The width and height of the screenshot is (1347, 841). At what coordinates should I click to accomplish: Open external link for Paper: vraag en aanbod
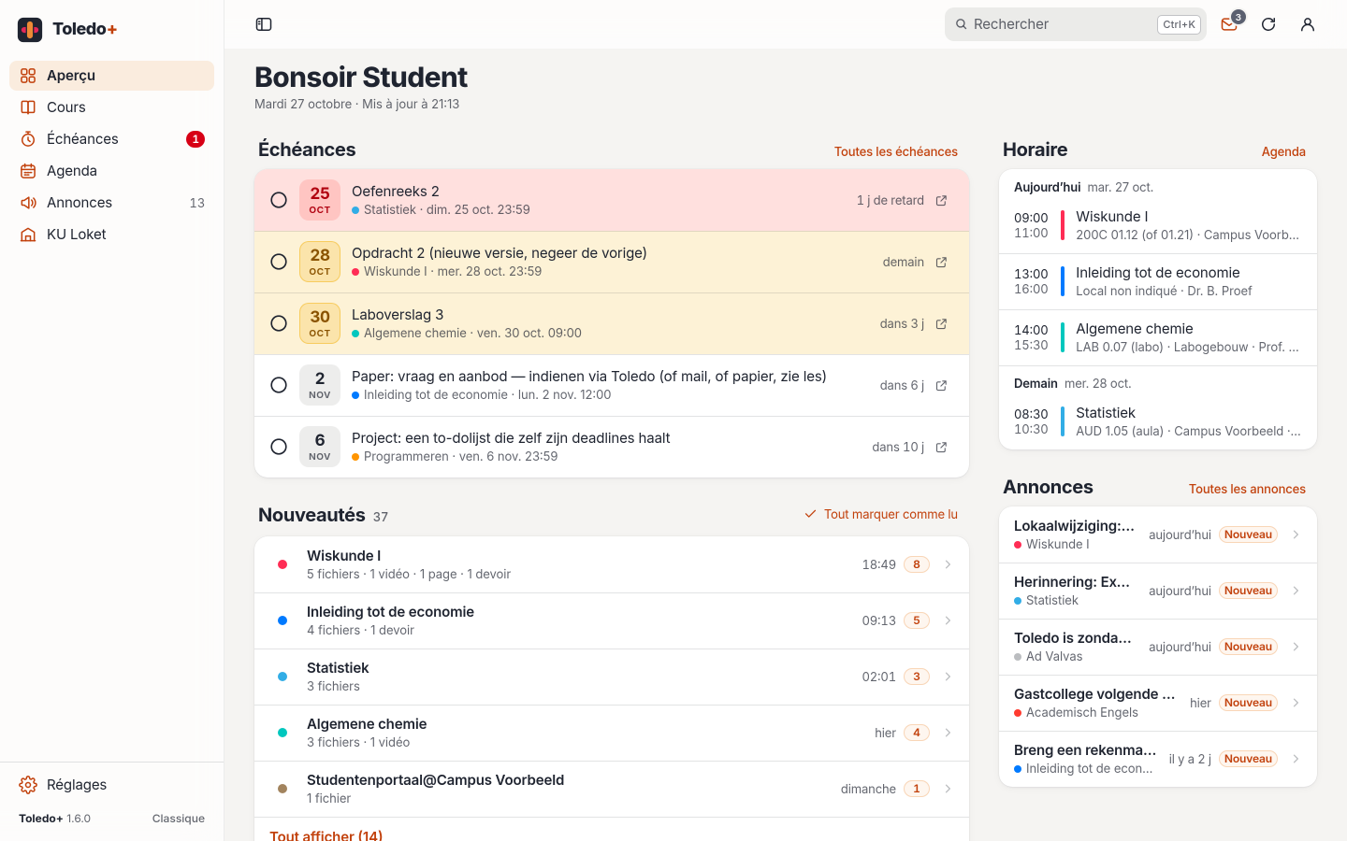tap(941, 386)
